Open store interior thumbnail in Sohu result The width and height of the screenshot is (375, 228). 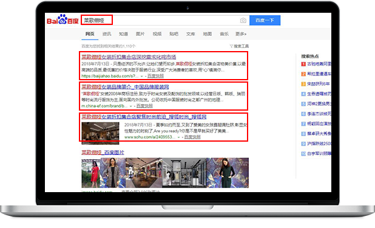click(101, 133)
